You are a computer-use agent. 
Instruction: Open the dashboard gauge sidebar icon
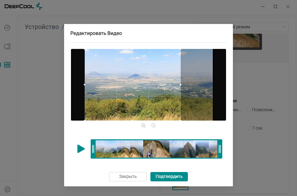pyautogui.click(x=7, y=27)
